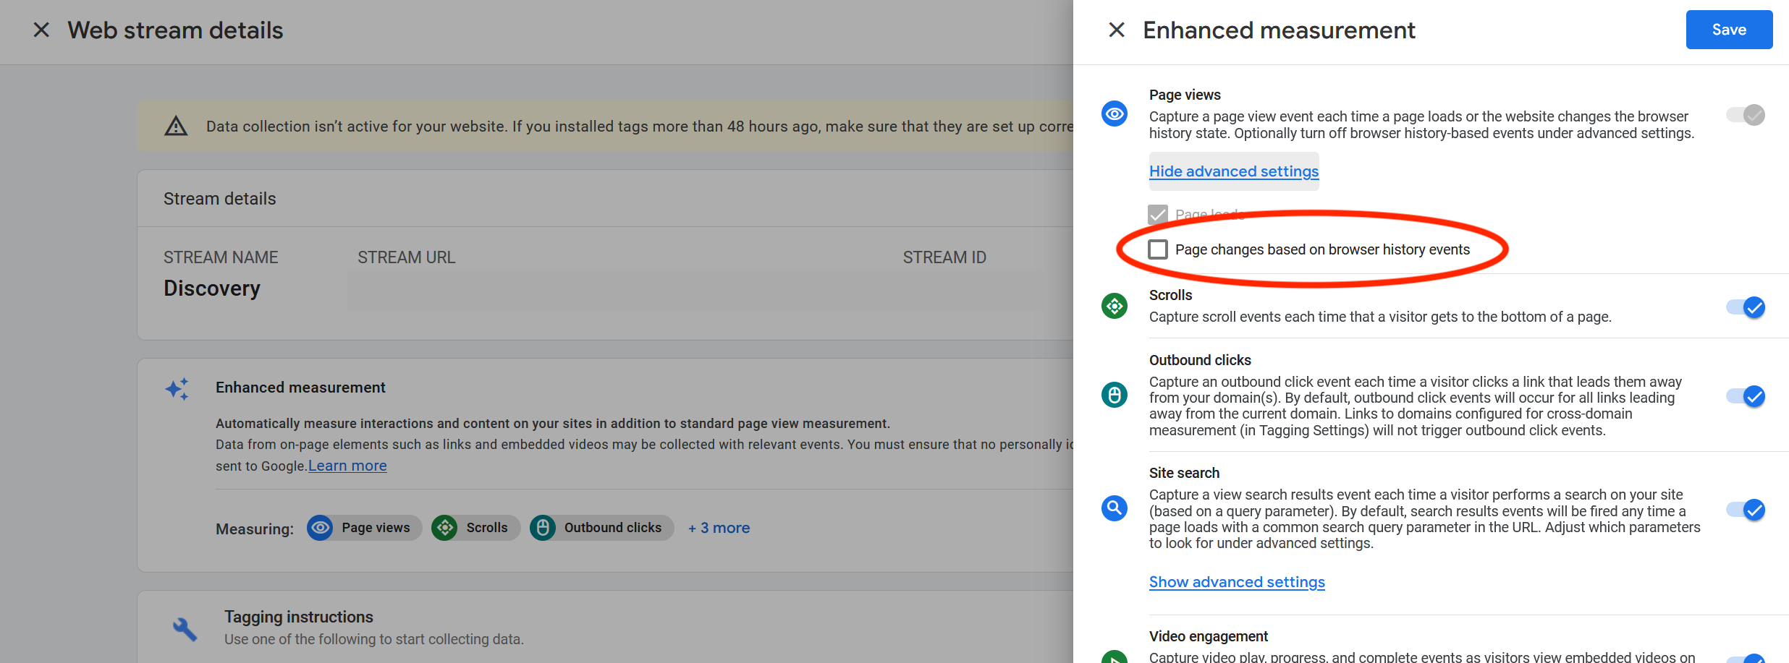
Task: Open the Learn more link
Action: click(x=347, y=466)
